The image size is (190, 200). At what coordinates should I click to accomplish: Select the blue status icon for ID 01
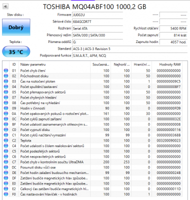(6, 70)
